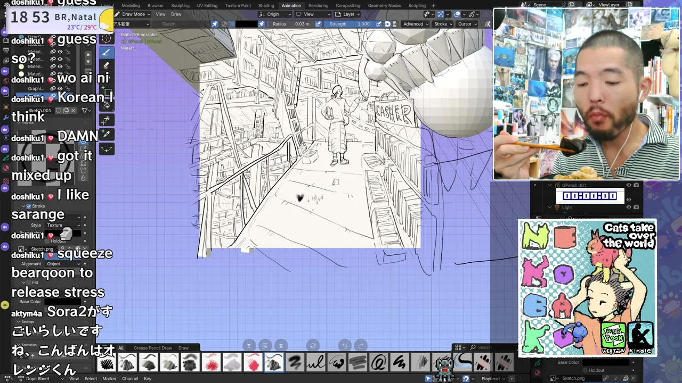Switch to the Sculpting workspace tab
Screen dimensions: 682x383
pyautogui.click(x=180, y=5)
